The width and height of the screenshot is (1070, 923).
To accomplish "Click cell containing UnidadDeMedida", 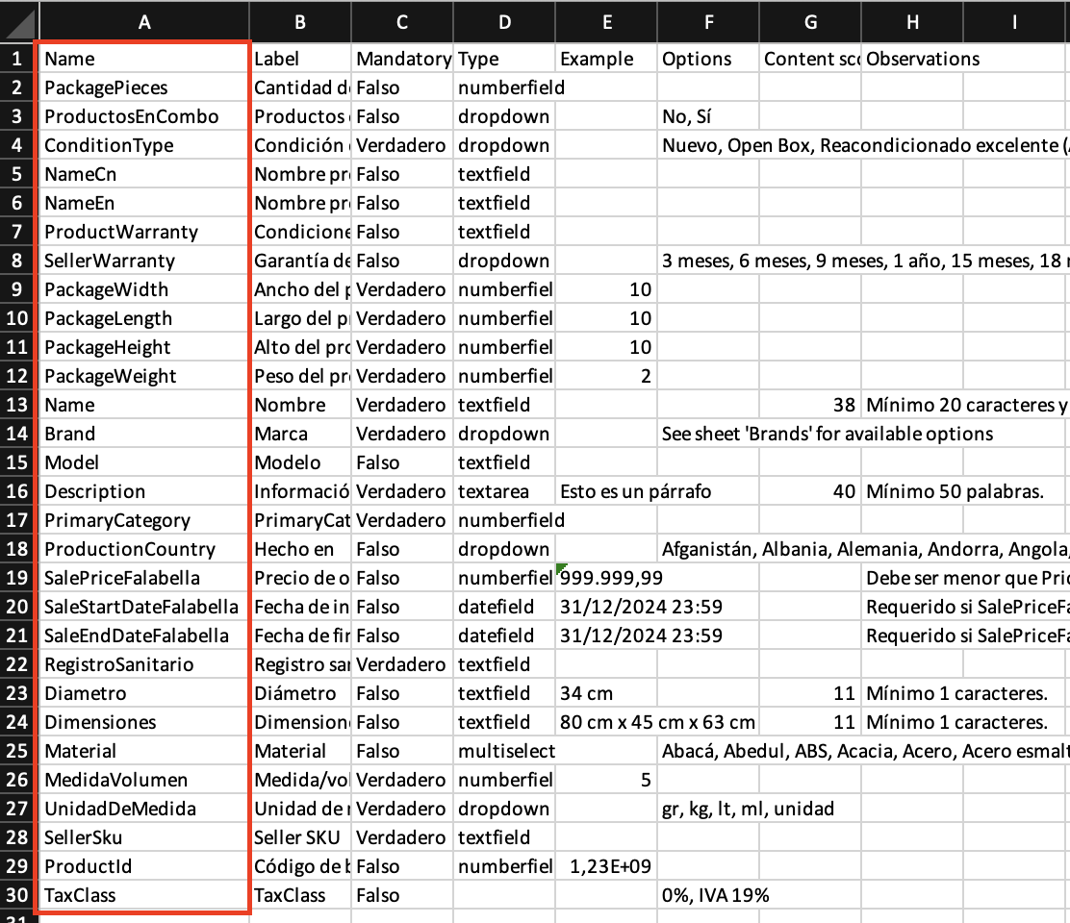I will (x=144, y=809).
